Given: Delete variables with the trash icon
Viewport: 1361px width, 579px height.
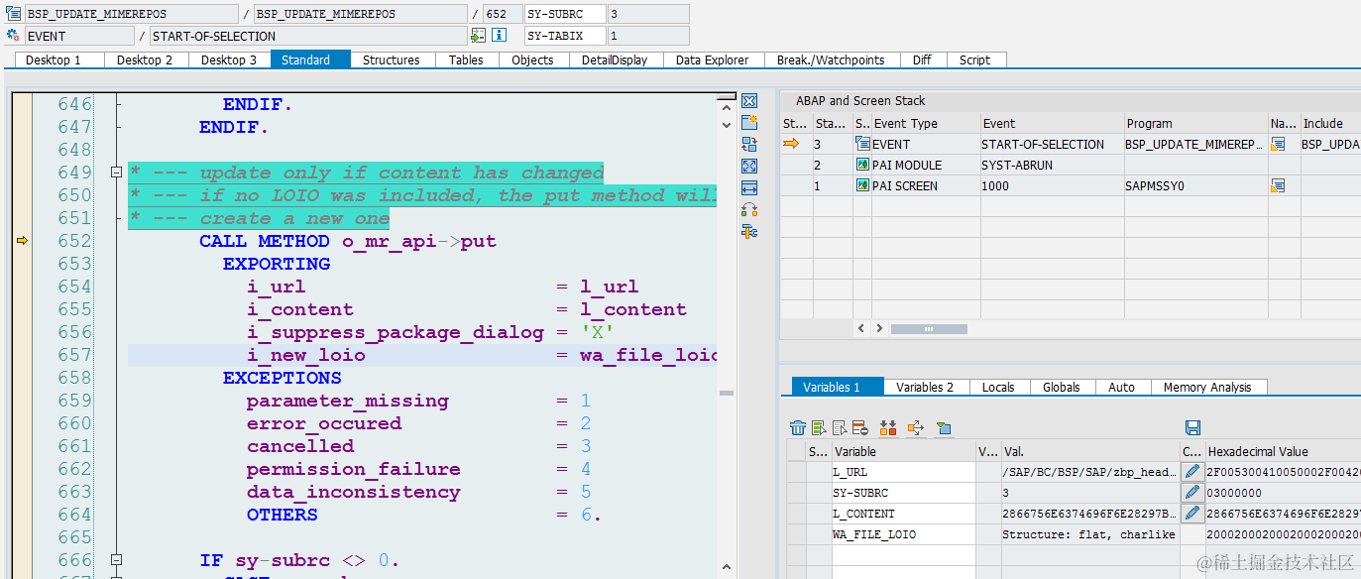Looking at the screenshot, I should pos(798,428).
